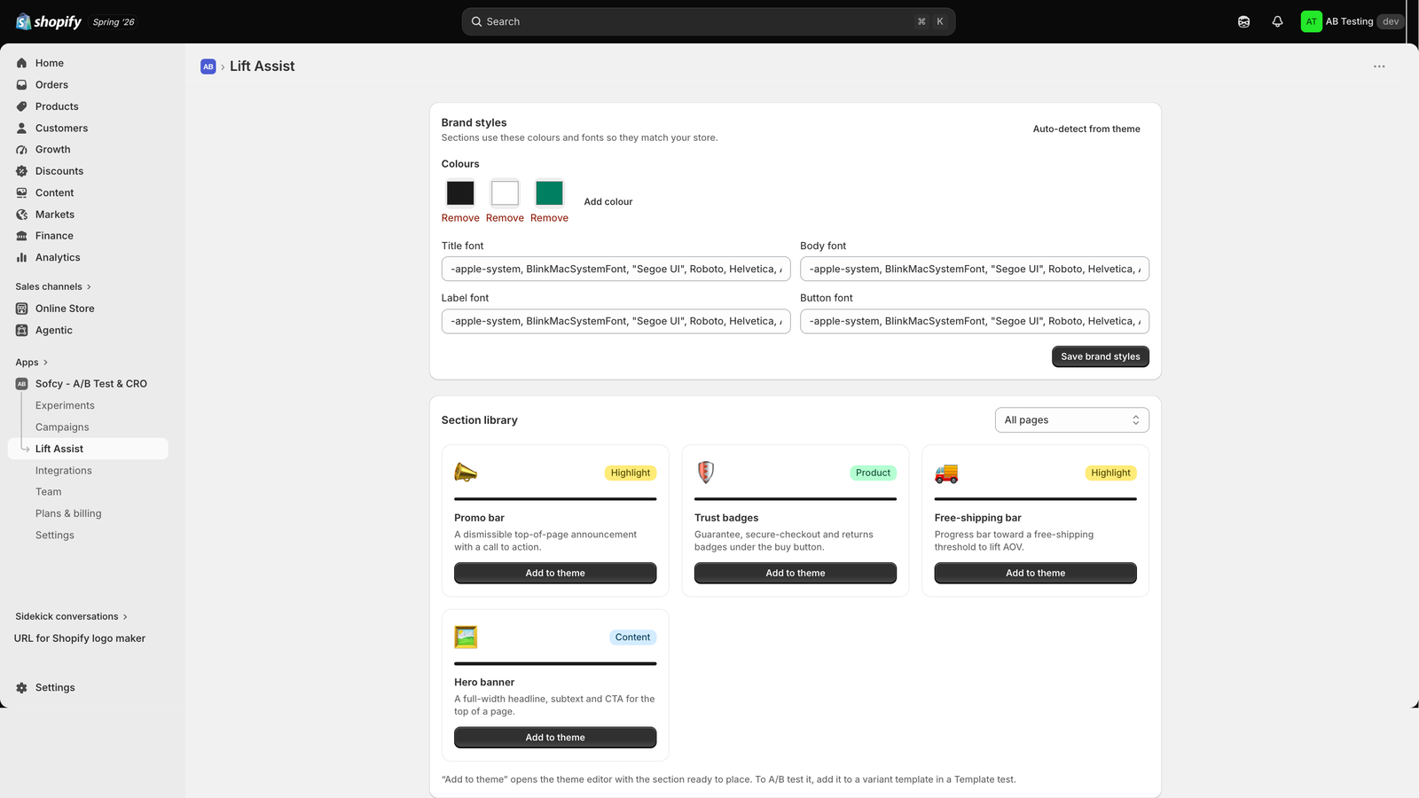This screenshot has width=1419, height=798.
Task: Click the Orders inbox icon
Action: (21, 85)
